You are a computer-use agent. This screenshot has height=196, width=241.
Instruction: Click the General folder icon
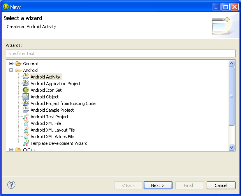[x=18, y=63]
